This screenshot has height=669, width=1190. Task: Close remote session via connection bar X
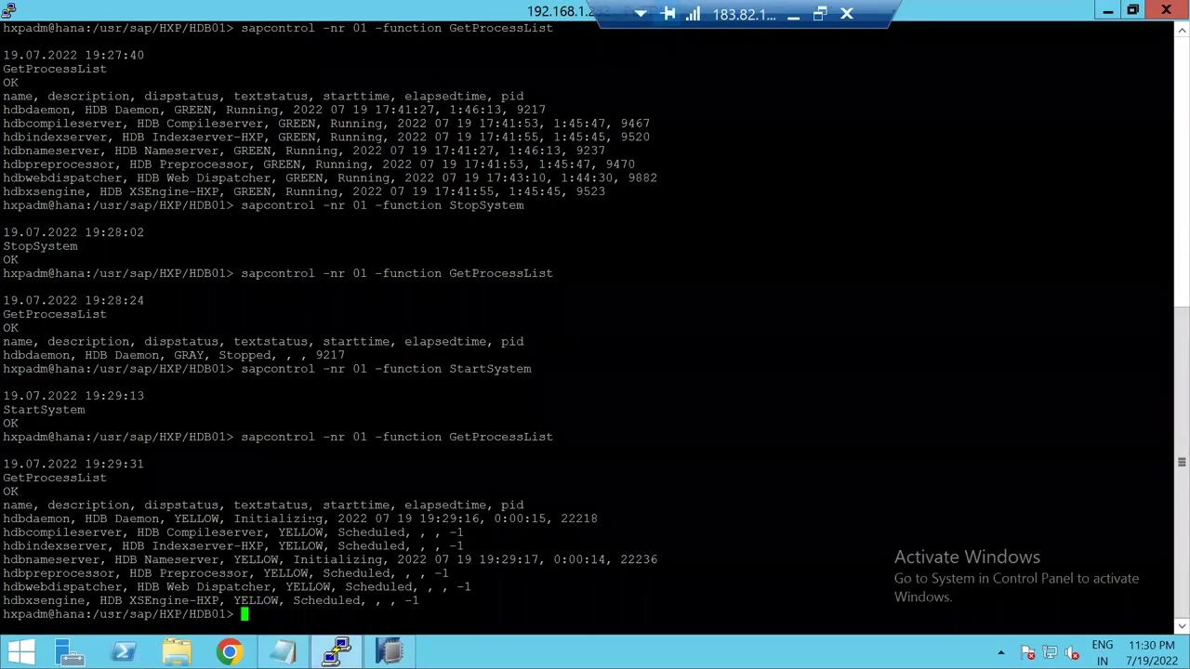click(x=847, y=14)
